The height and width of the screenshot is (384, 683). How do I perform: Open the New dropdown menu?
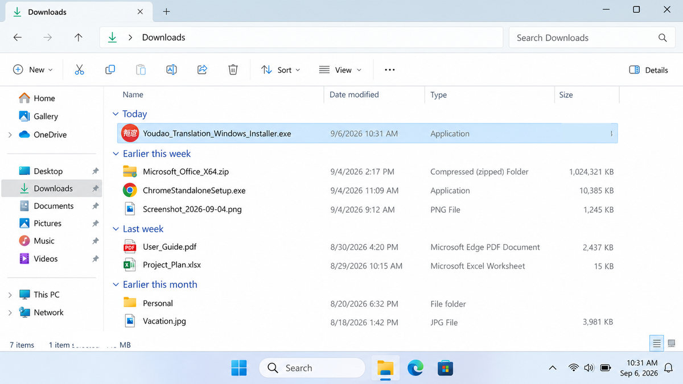point(32,69)
